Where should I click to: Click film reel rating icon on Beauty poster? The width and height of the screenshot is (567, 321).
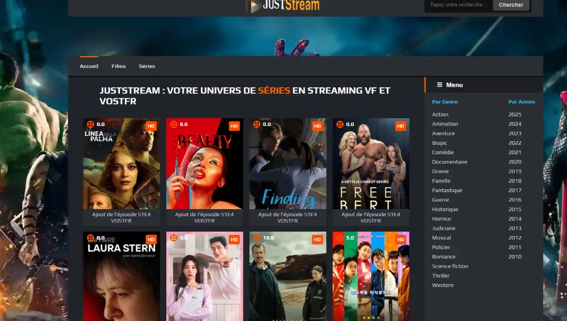pyautogui.click(x=173, y=125)
